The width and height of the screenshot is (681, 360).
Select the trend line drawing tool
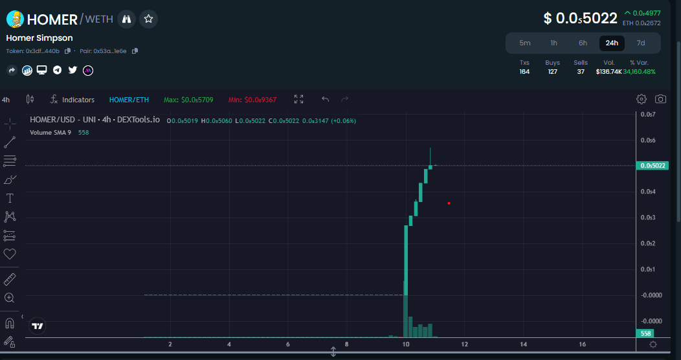coord(10,142)
